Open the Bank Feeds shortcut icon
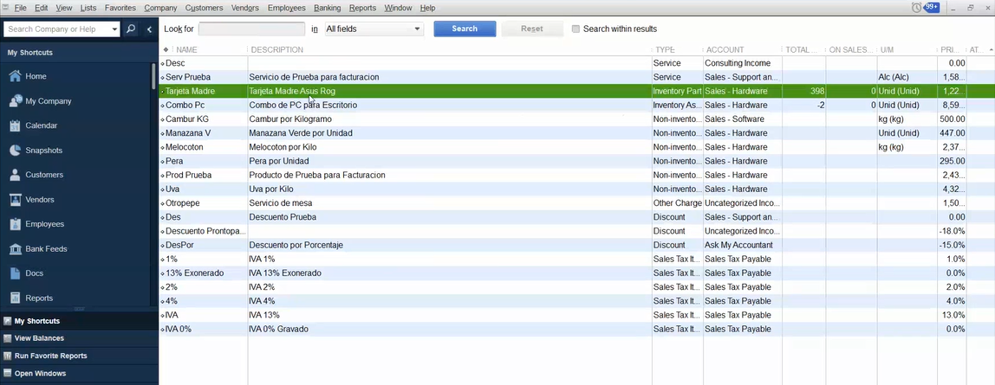The height and width of the screenshot is (385, 995). [15, 249]
